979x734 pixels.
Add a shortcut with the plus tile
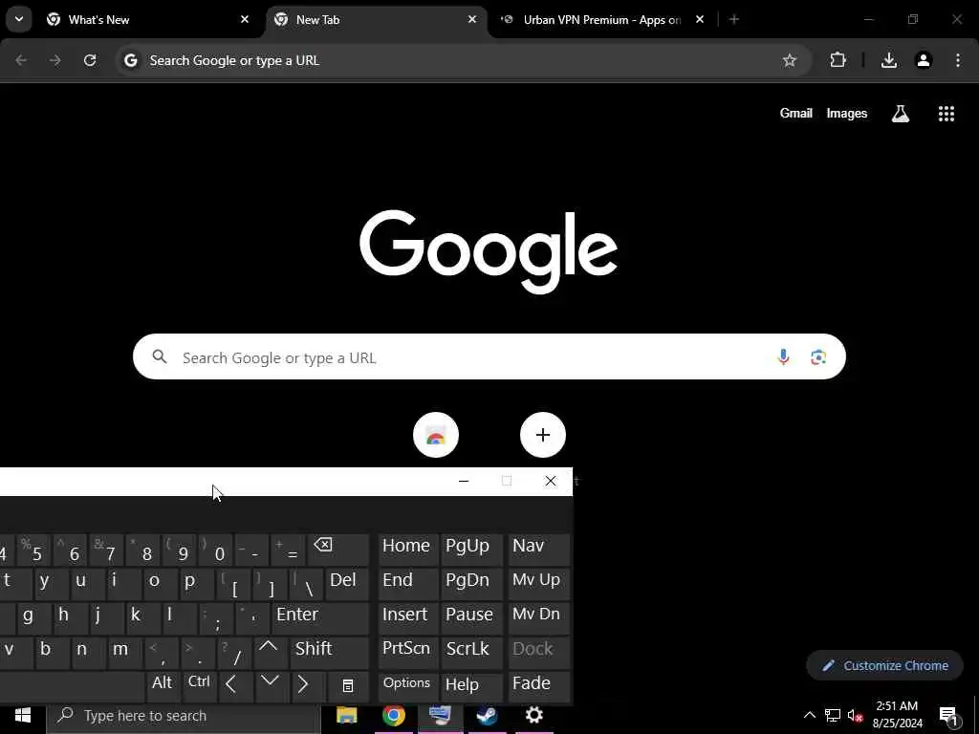[x=543, y=435]
